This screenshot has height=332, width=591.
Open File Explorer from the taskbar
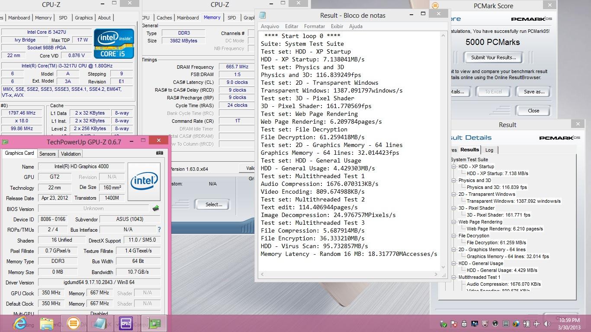pos(47,323)
